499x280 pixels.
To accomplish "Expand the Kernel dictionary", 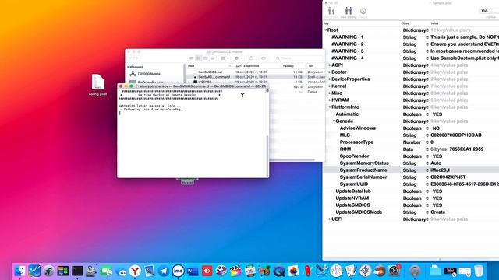I will [330, 86].
